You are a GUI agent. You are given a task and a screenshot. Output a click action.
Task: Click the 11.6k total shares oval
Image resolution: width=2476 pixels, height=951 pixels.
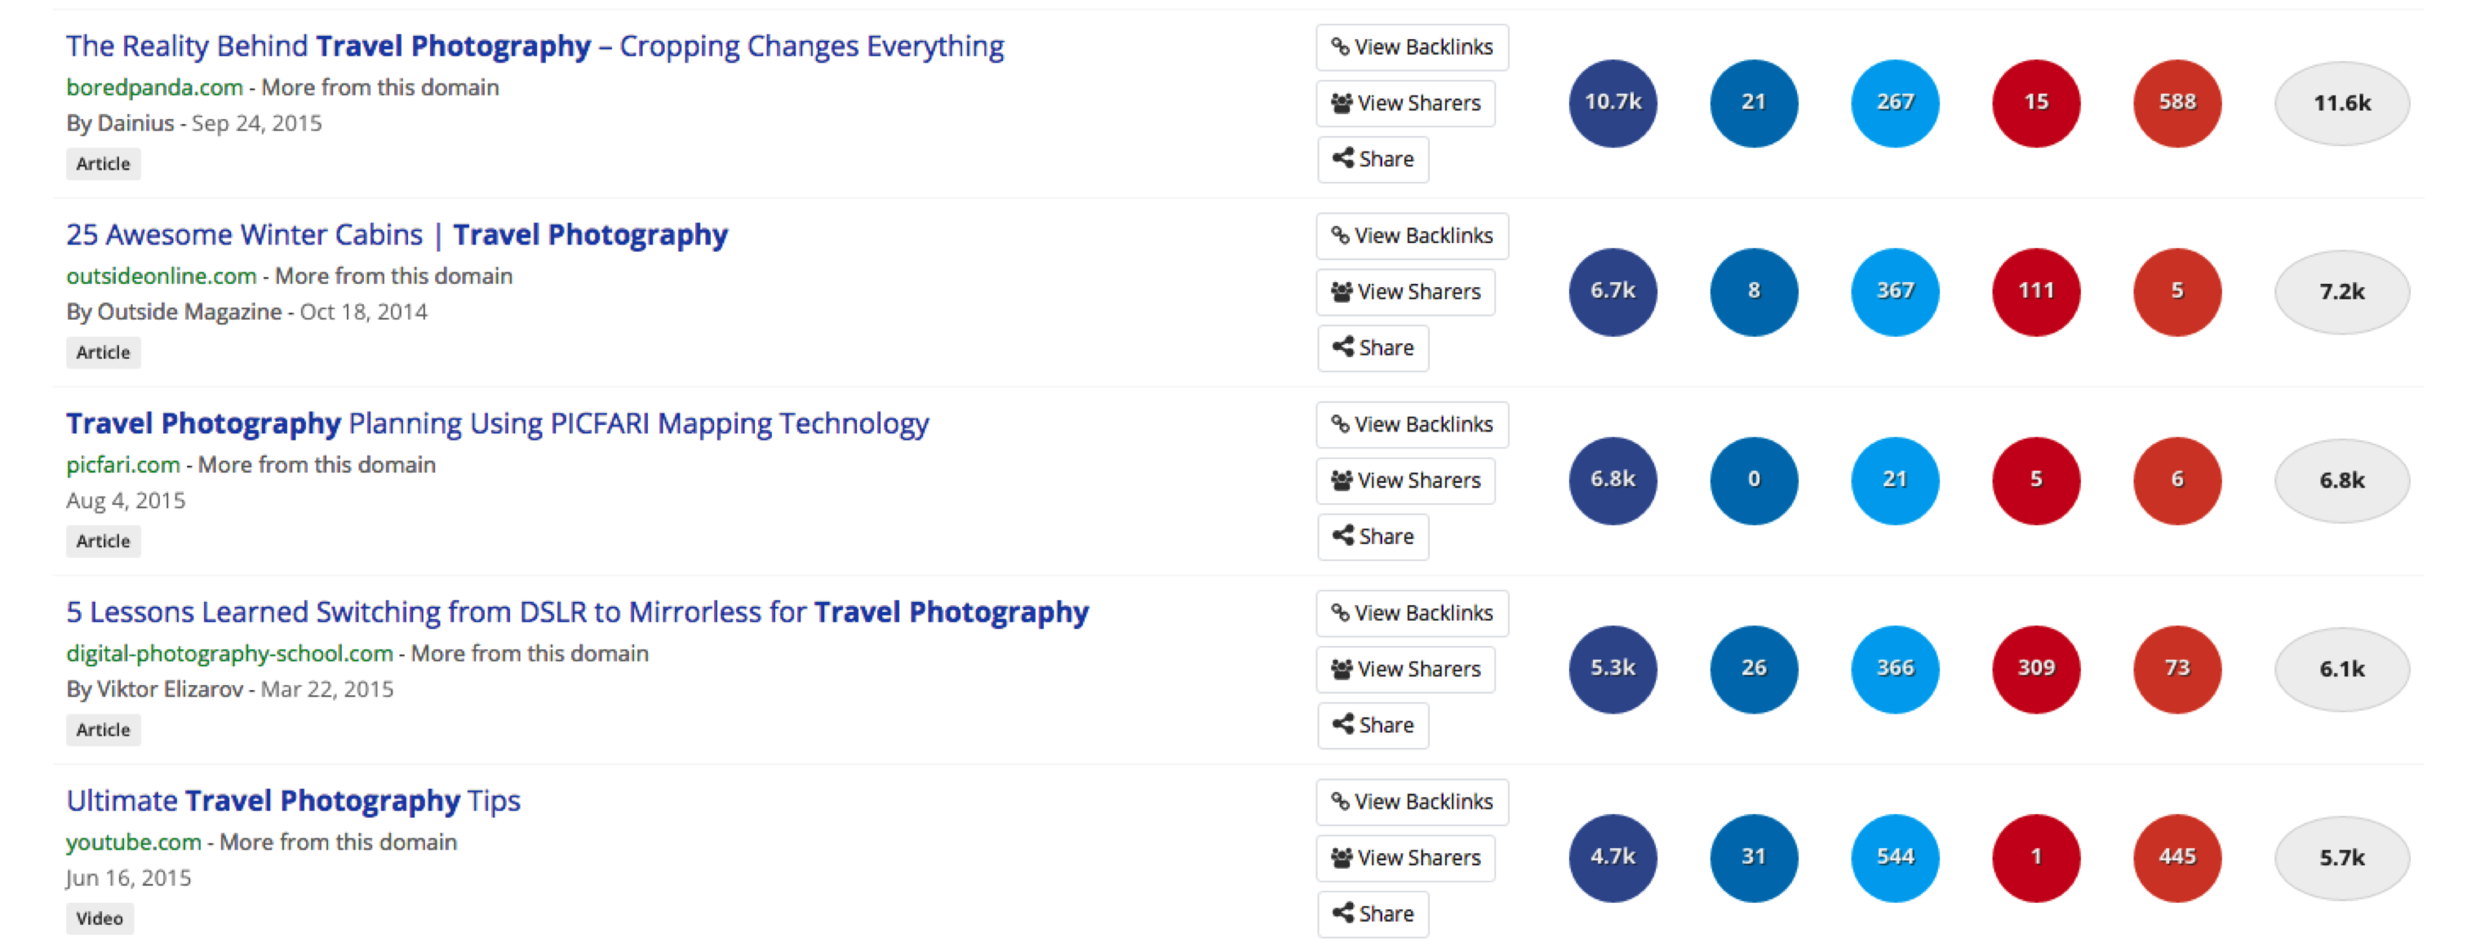point(2341,103)
